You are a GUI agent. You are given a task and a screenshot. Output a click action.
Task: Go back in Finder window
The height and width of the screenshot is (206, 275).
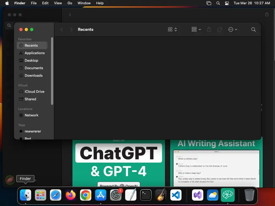[x=61, y=30]
